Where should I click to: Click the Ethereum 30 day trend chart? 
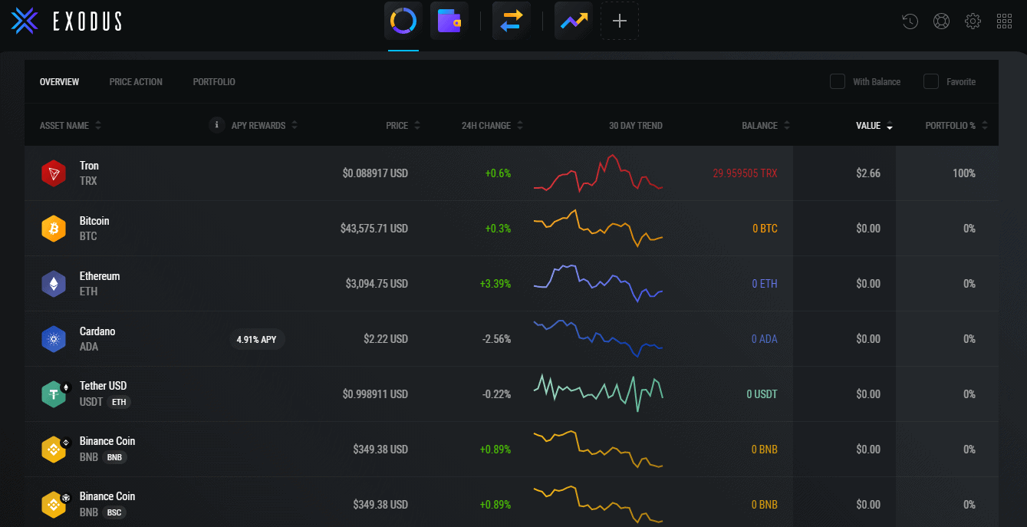pos(598,283)
